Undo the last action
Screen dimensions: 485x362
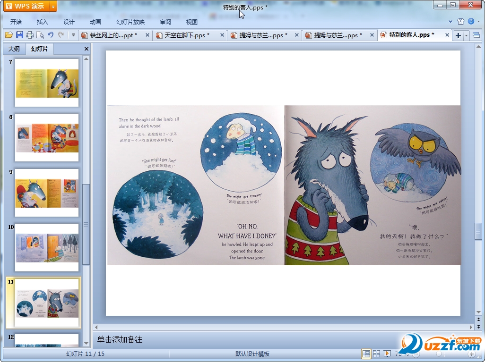click(51, 35)
